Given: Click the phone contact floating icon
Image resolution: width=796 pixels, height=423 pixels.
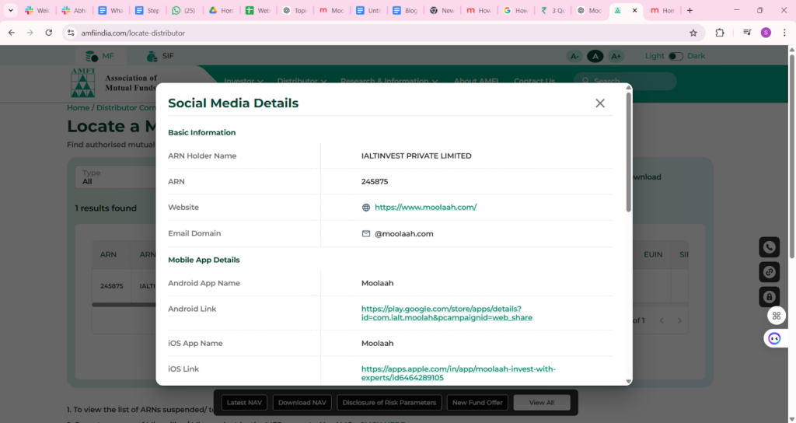Looking at the screenshot, I should 769,247.
